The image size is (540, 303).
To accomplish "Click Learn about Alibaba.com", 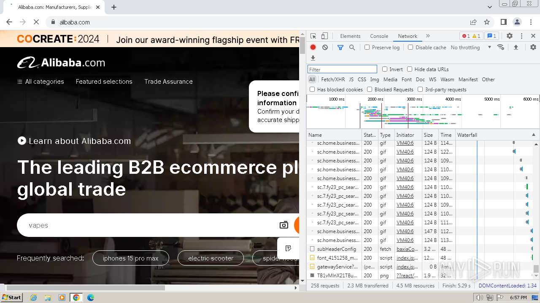I will point(74,141).
